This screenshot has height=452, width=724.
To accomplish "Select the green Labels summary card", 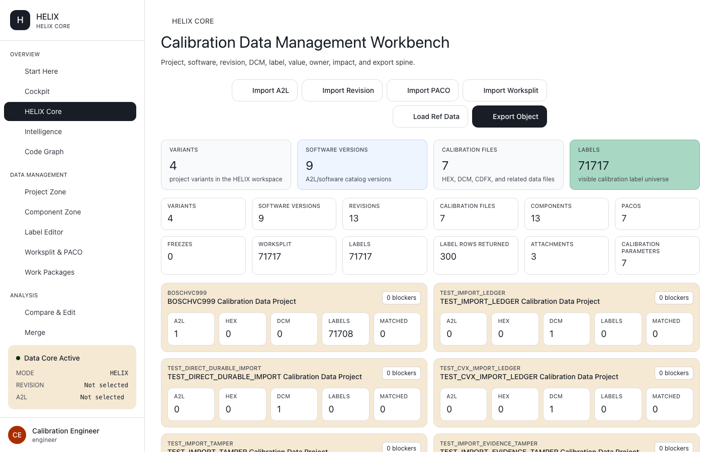I will [635, 165].
